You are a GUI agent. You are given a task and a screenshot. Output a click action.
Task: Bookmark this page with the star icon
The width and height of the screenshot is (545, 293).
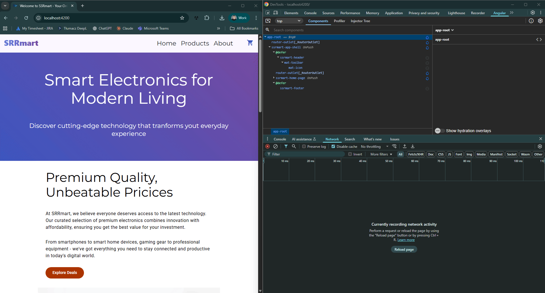182,18
